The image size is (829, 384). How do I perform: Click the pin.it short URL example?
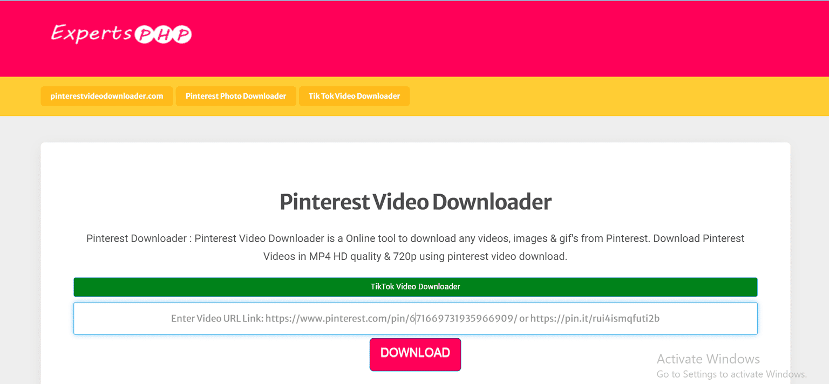(594, 318)
